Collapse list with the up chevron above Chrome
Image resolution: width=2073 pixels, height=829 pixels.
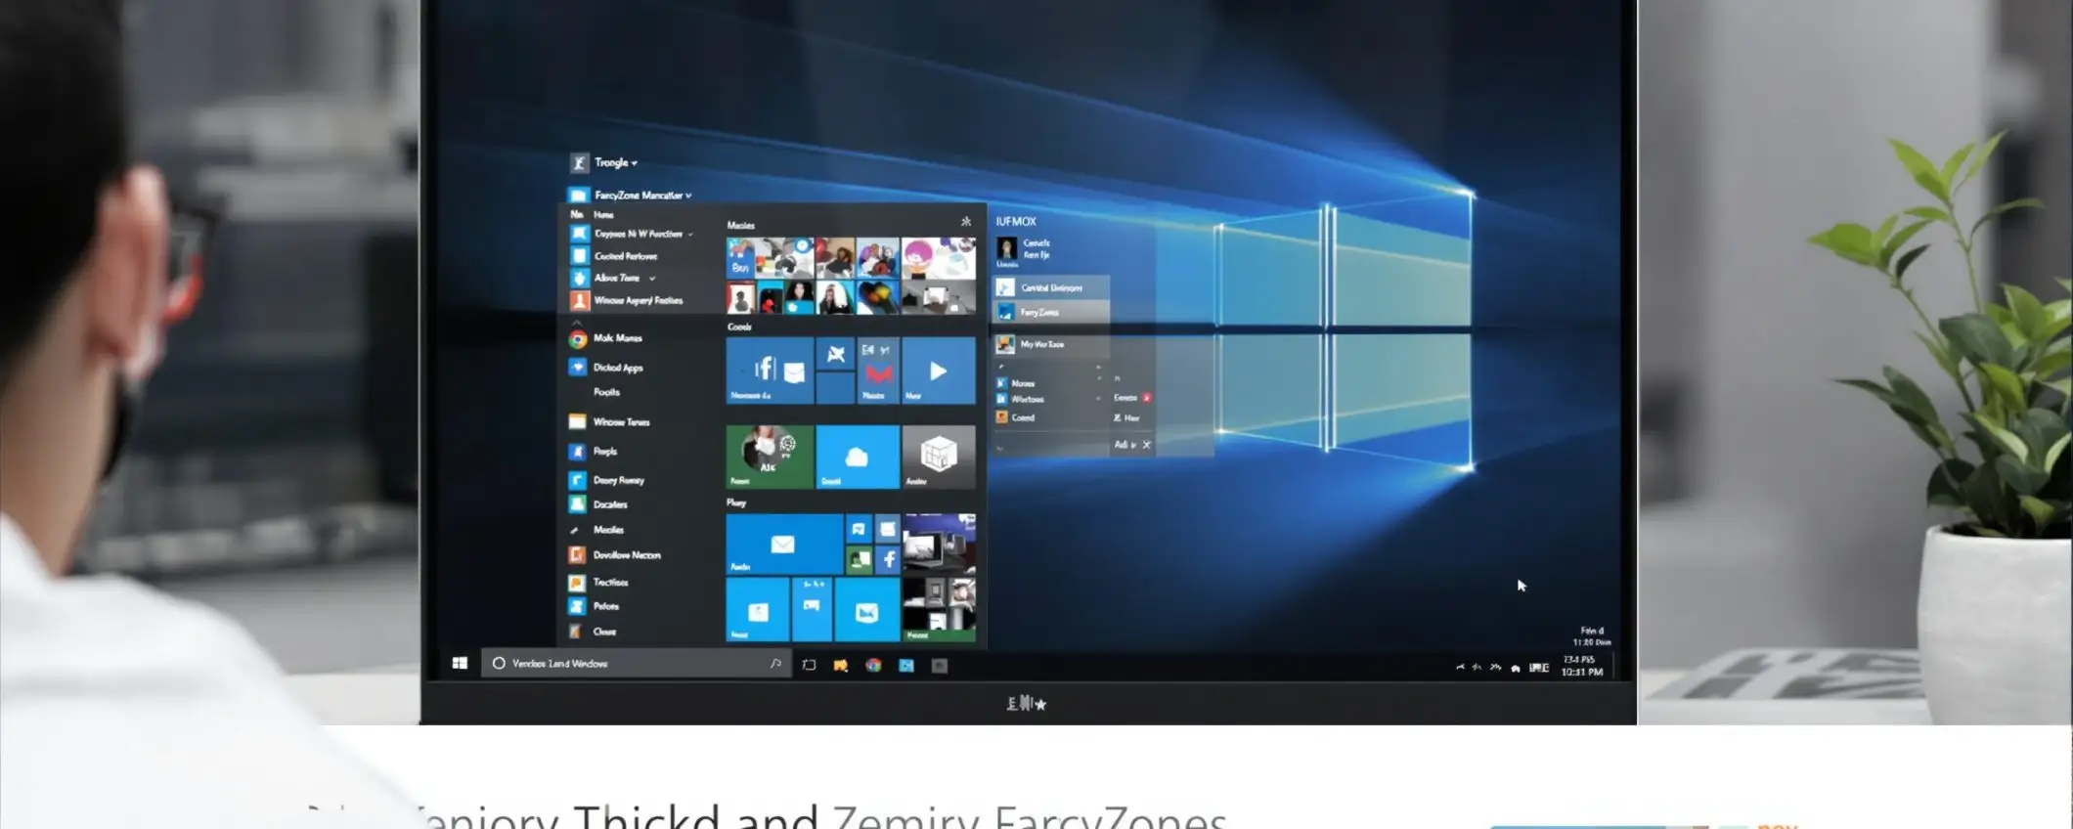pyautogui.click(x=577, y=322)
